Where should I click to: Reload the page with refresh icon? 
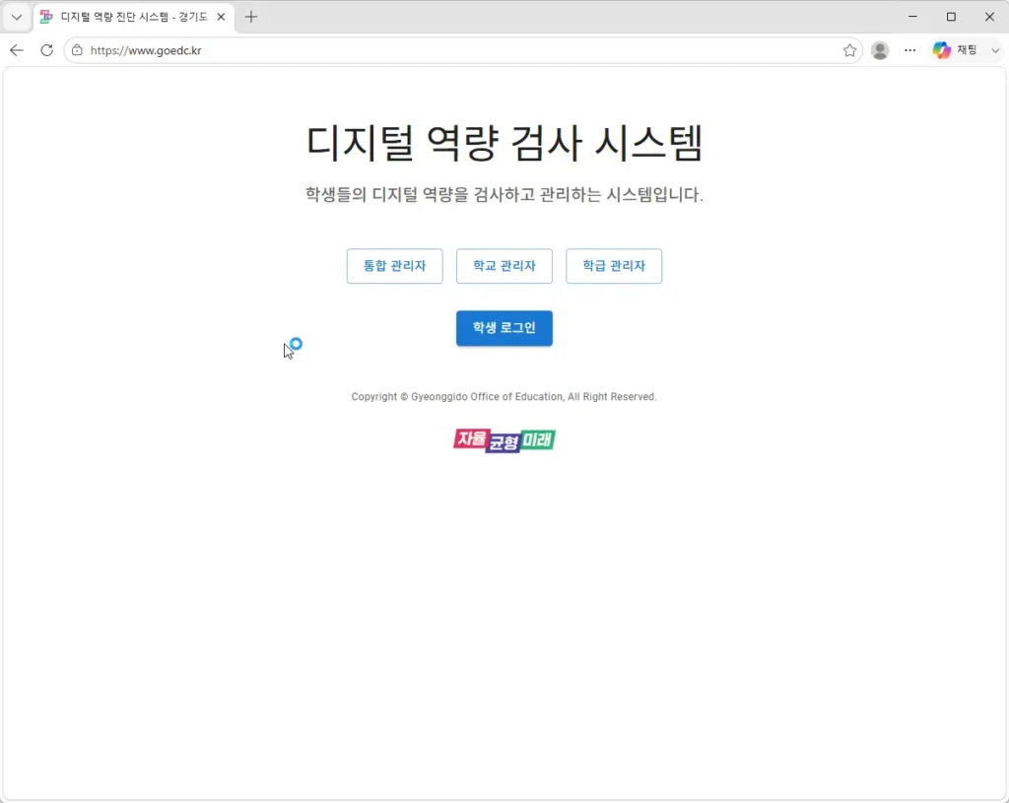(x=47, y=50)
